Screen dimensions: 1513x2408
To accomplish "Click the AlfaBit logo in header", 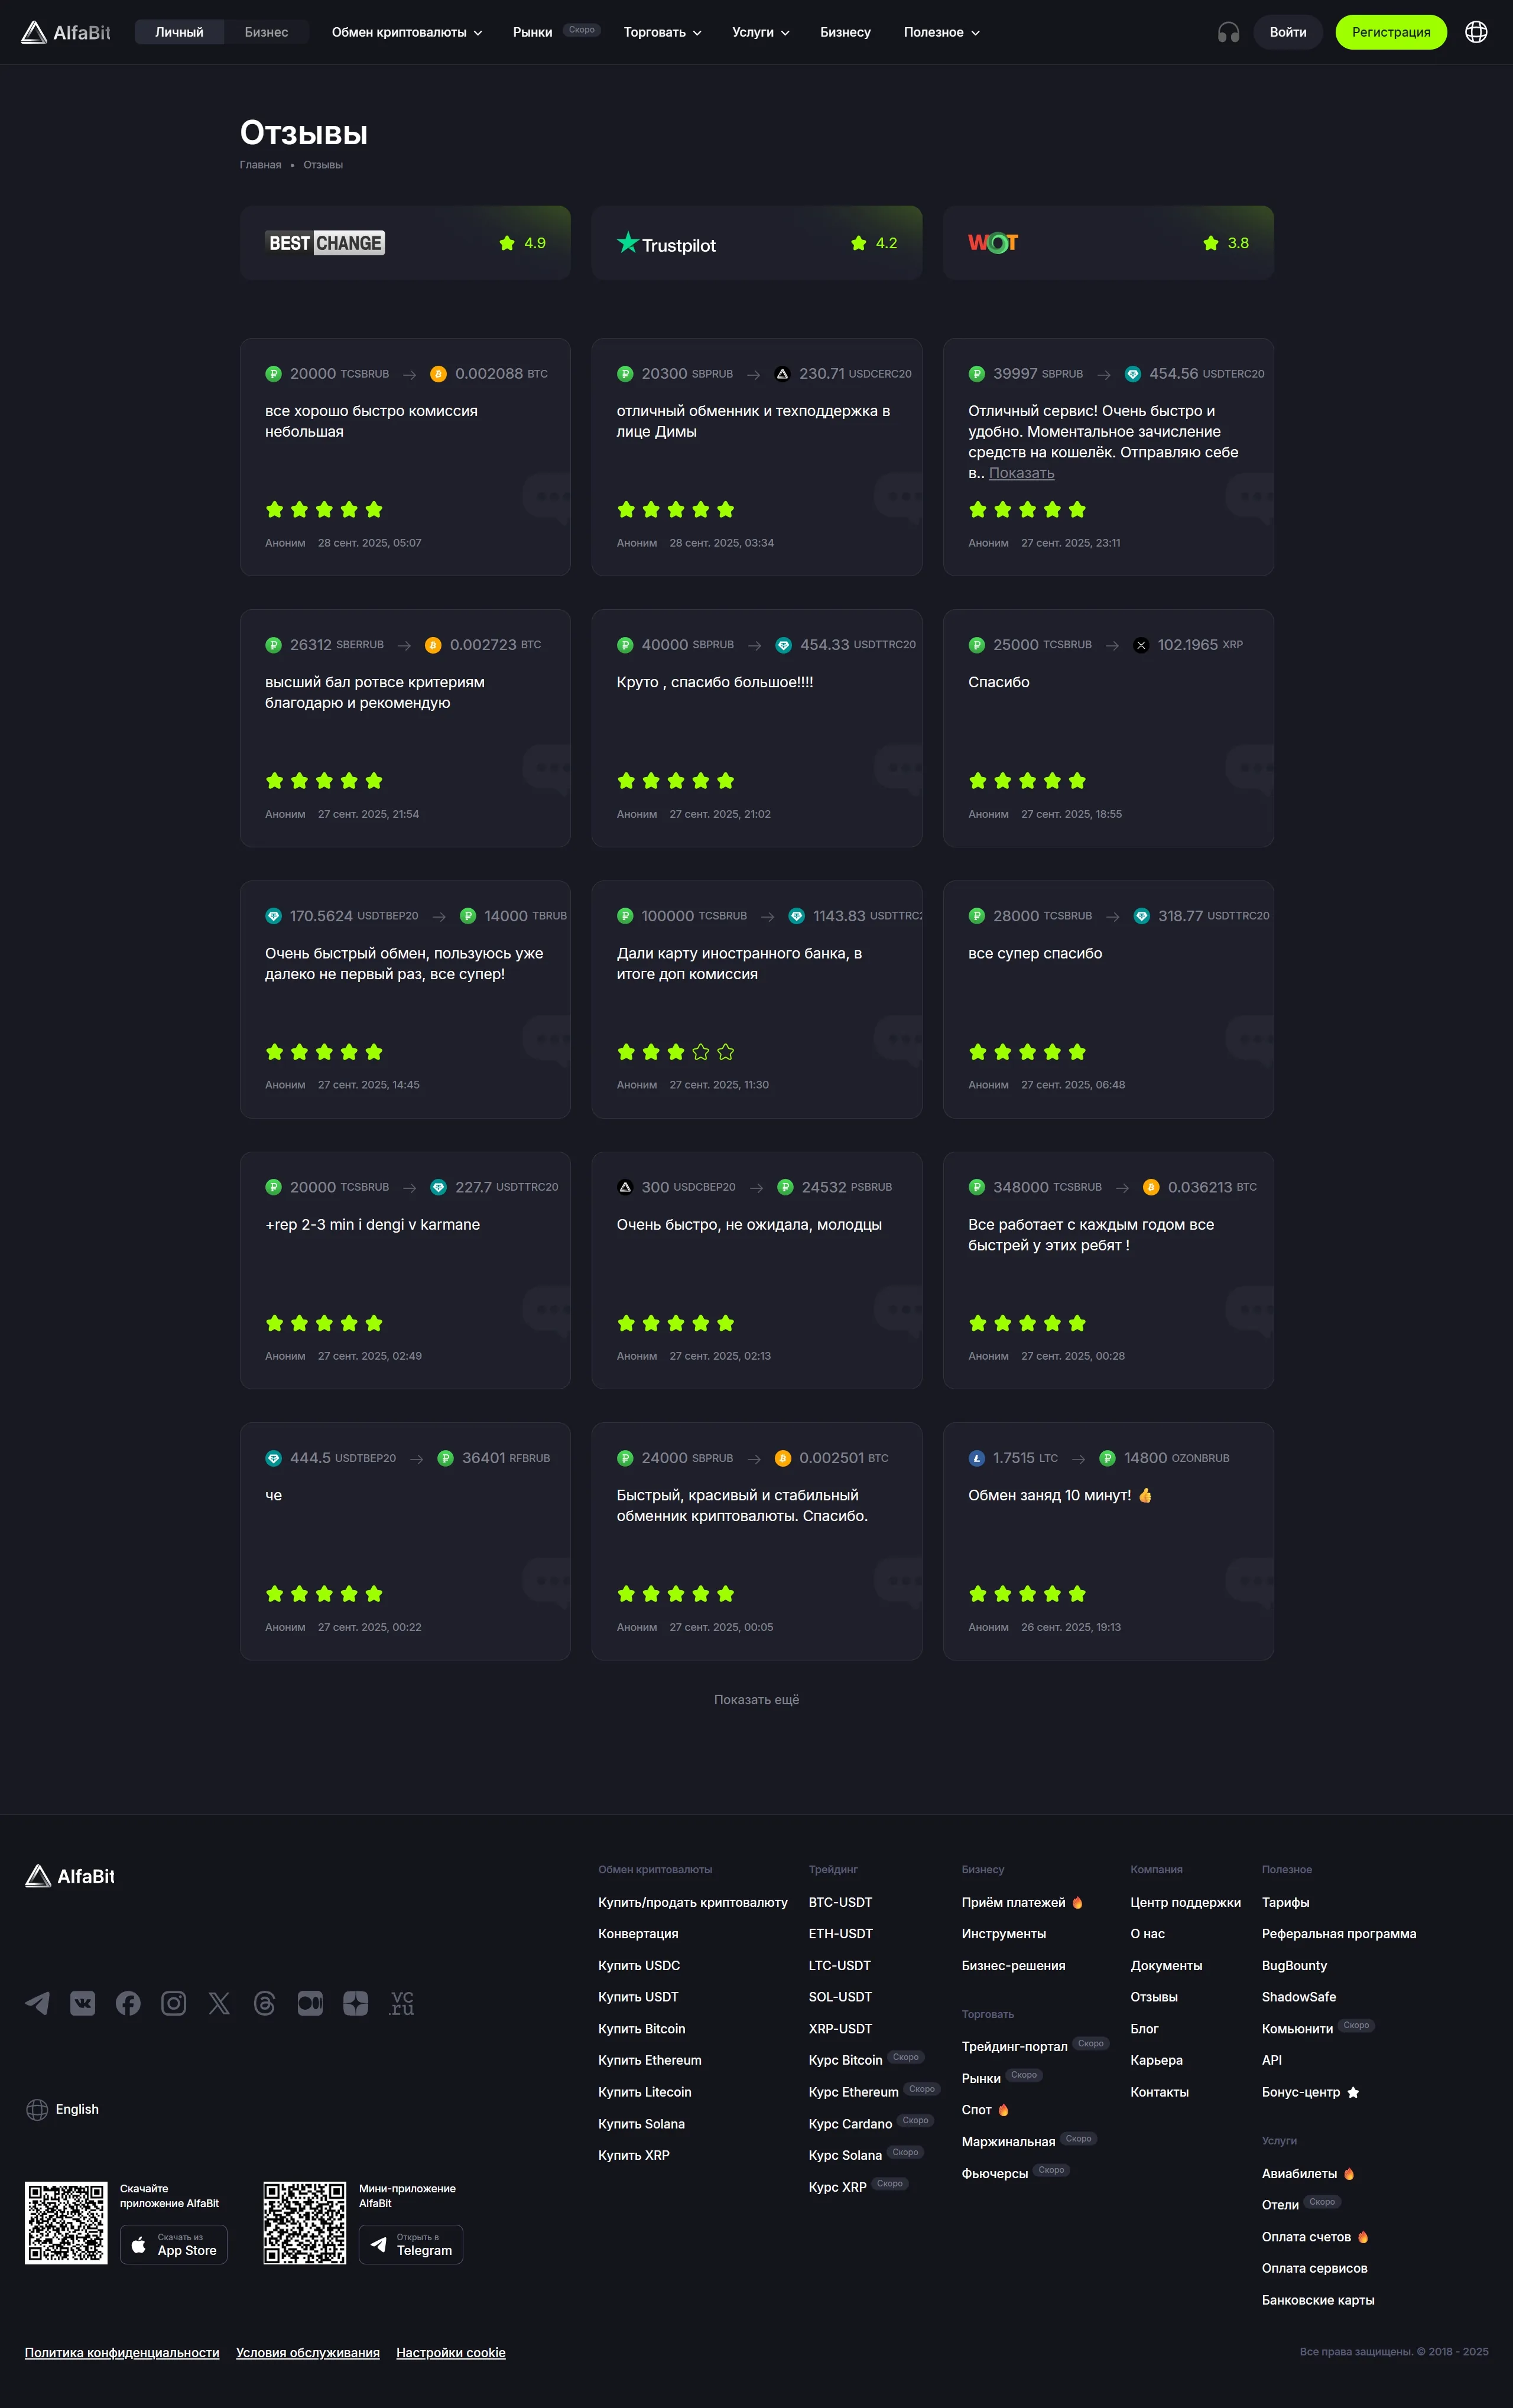I will 66,32.
